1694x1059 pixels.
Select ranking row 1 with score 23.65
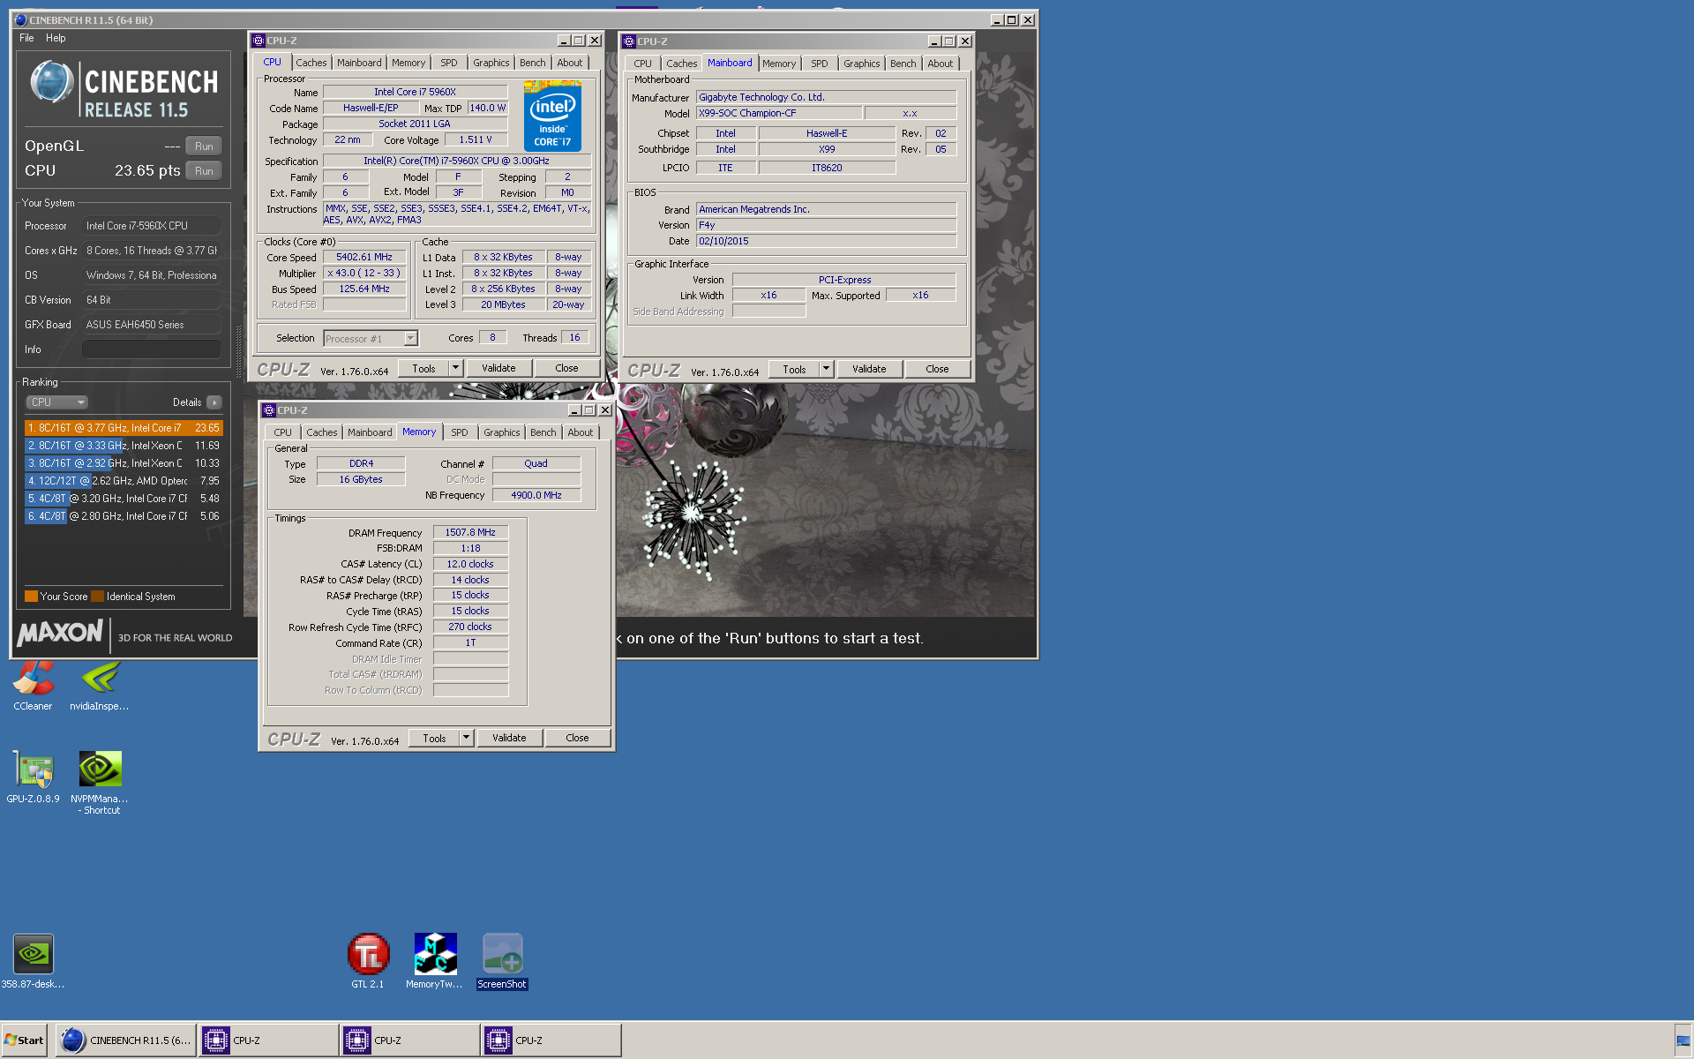click(x=124, y=428)
